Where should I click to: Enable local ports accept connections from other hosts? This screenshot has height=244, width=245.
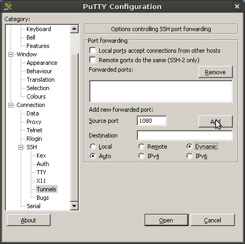click(92, 51)
